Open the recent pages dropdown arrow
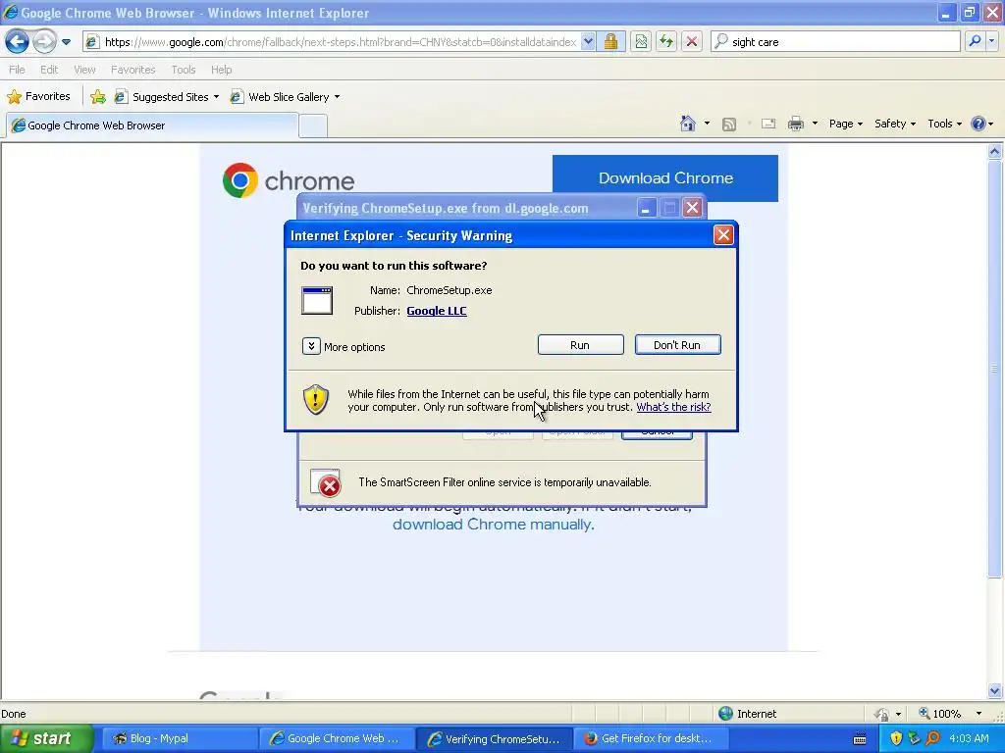The height and width of the screenshot is (753, 1005). click(x=66, y=42)
